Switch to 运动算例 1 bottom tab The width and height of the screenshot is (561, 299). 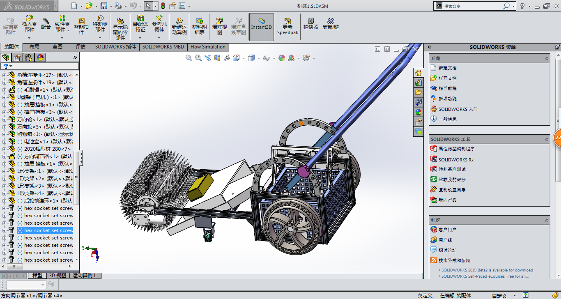[84, 276]
